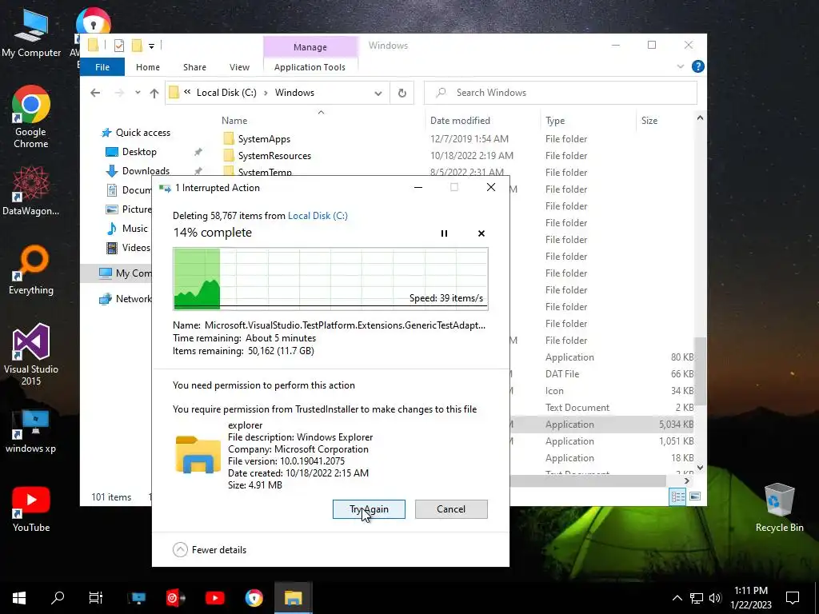This screenshot has height=614, width=819.
Task: Click the Search Windows field
Action: click(x=561, y=93)
